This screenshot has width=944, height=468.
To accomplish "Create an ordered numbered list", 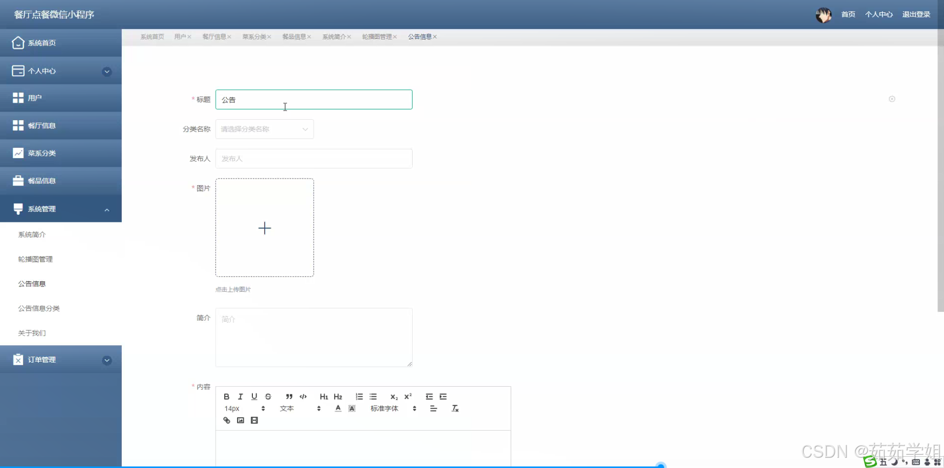I will 359,396.
